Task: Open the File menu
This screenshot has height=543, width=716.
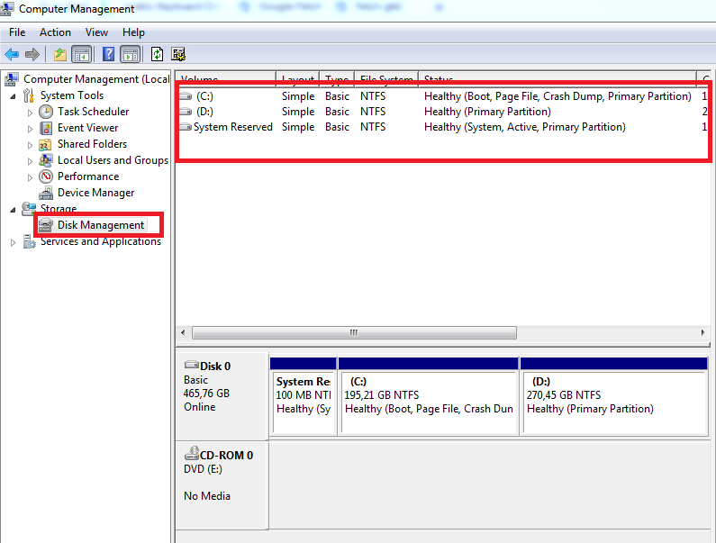Action: [x=17, y=32]
